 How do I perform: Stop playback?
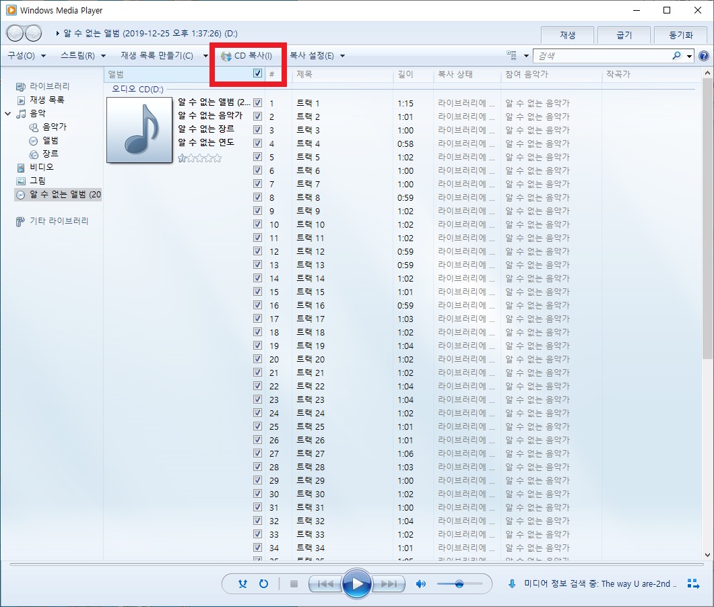click(x=294, y=583)
